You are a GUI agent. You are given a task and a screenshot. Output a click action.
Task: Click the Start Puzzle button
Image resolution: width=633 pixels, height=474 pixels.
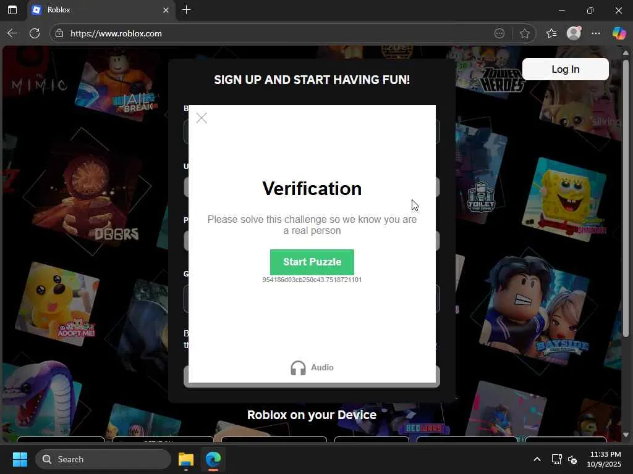point(312,262)
